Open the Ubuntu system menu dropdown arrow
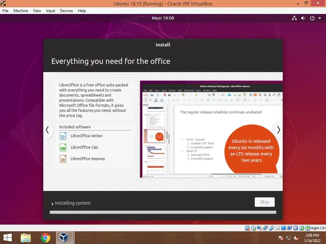The image size is (326, 244). coord(320,18)
